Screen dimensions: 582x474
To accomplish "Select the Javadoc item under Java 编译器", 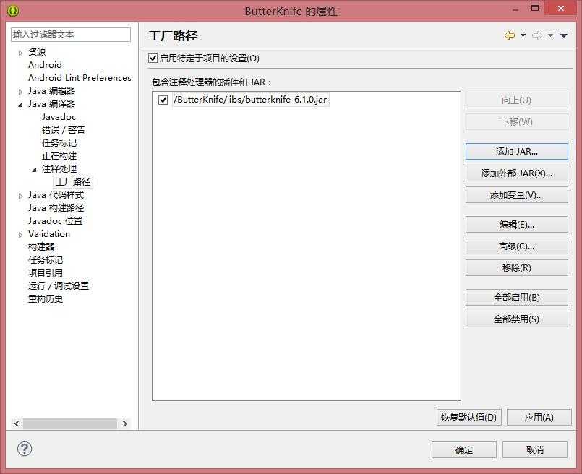I will pyautogui.click(x=59, y=117).
